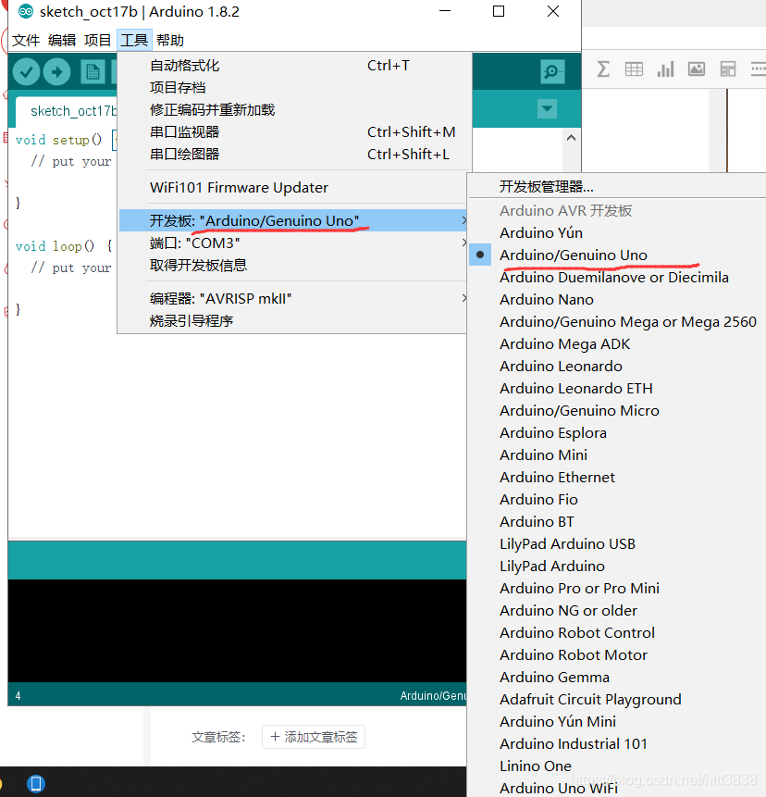Choose Arduino Yún Mini board
This screenshot has height=797, width=766.
(x=617, y=722)
